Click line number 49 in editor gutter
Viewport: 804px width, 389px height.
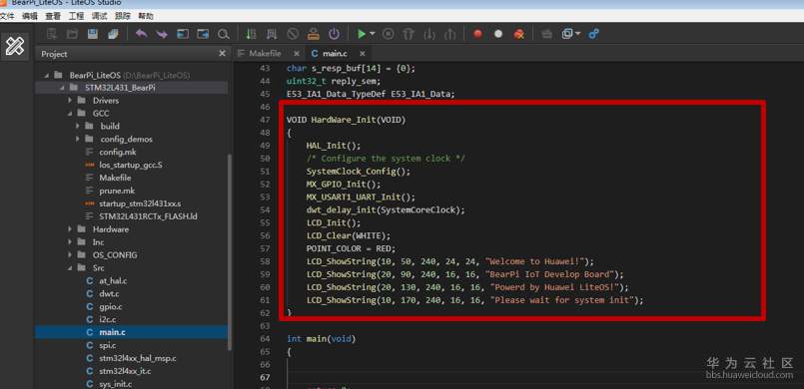click(x=265, y=146)
